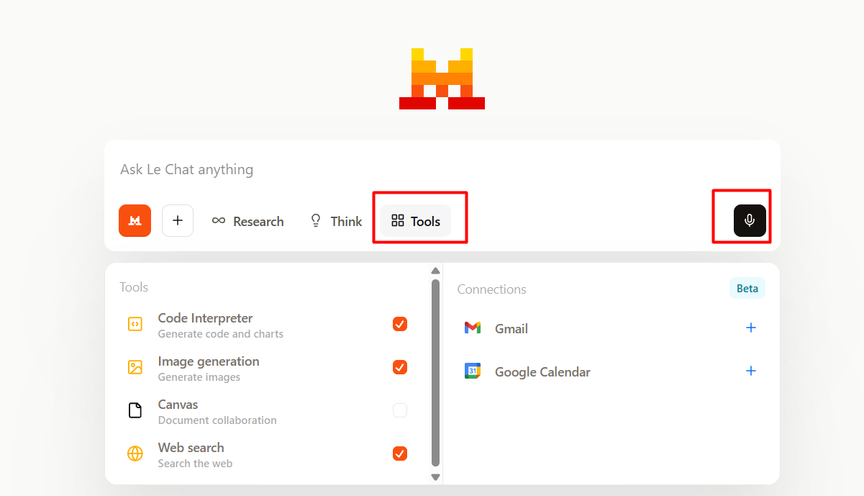Toggle the Think mode button
This screenshot has height=496, width=864.
point(335,221)
